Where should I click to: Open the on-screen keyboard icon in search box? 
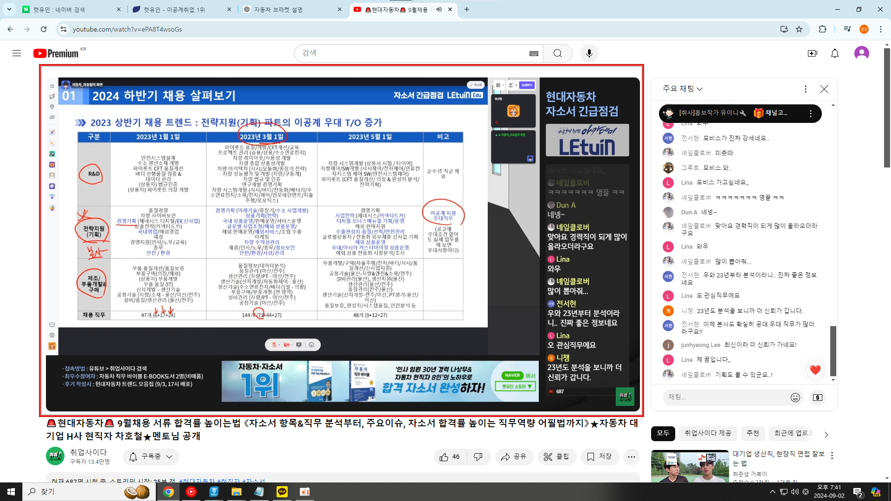(x=534, y=53)
